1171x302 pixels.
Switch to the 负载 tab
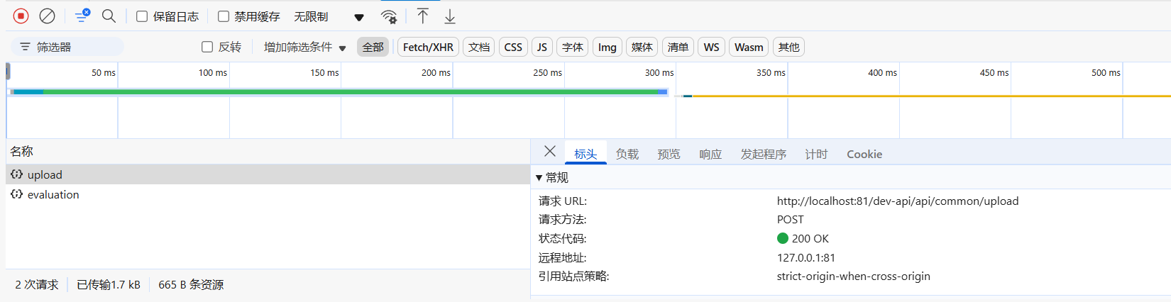(627, 154)
